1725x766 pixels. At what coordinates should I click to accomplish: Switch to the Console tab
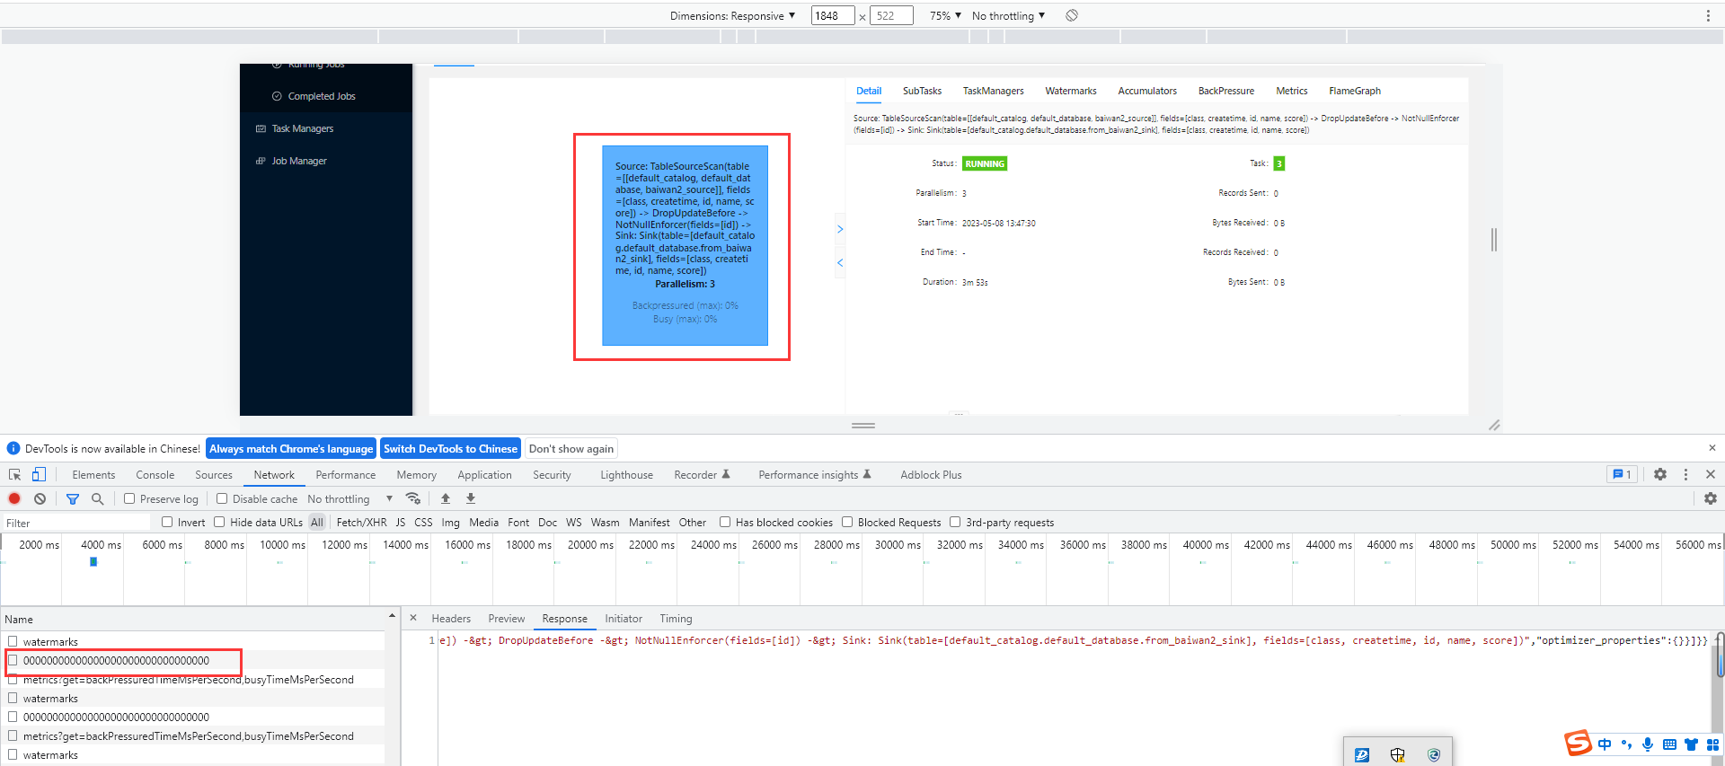pos(155,475)
